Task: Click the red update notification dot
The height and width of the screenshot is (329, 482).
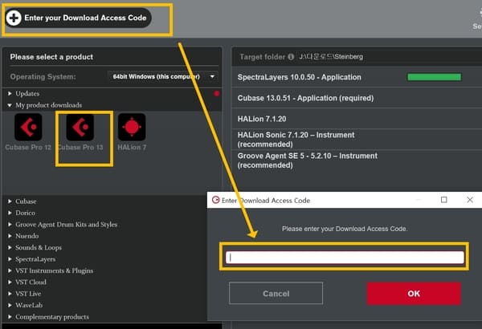Action: [217, 93]
